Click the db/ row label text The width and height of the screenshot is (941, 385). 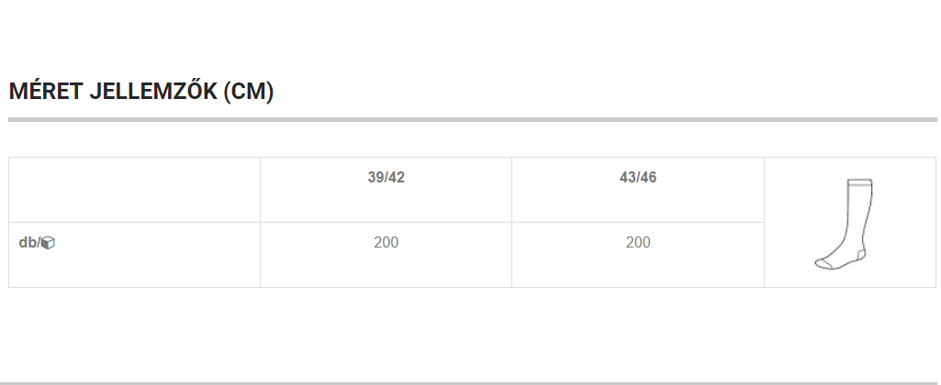click(28, 243)
